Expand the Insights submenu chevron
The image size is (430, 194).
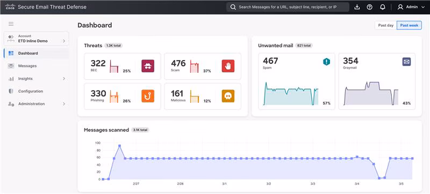(64, 79)
